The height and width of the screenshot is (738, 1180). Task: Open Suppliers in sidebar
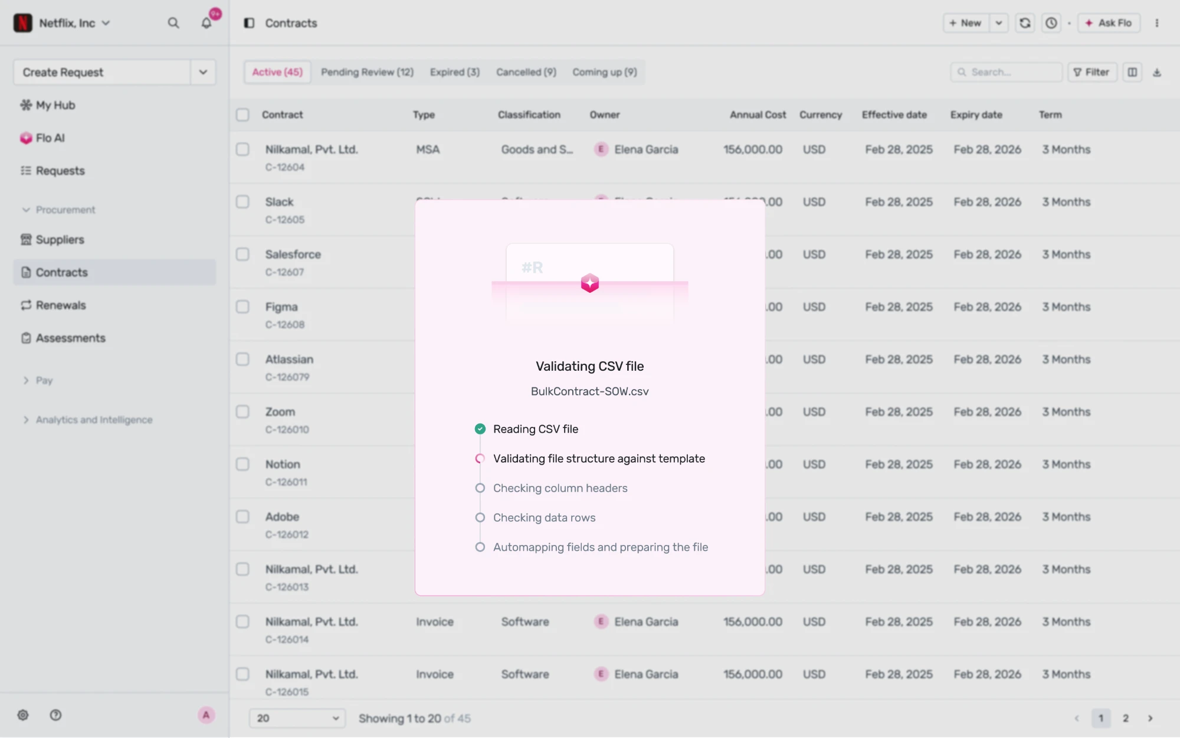point(114,240)
